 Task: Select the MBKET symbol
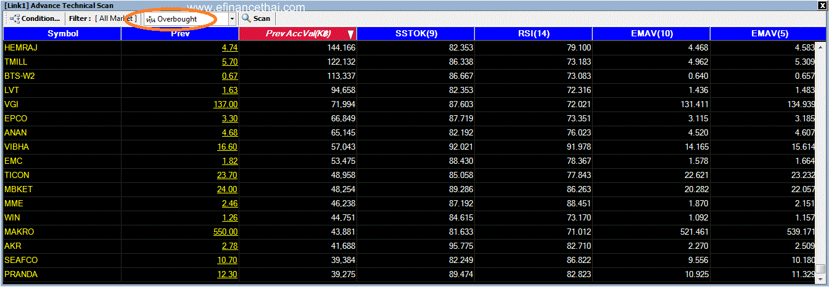click(17, 189)
